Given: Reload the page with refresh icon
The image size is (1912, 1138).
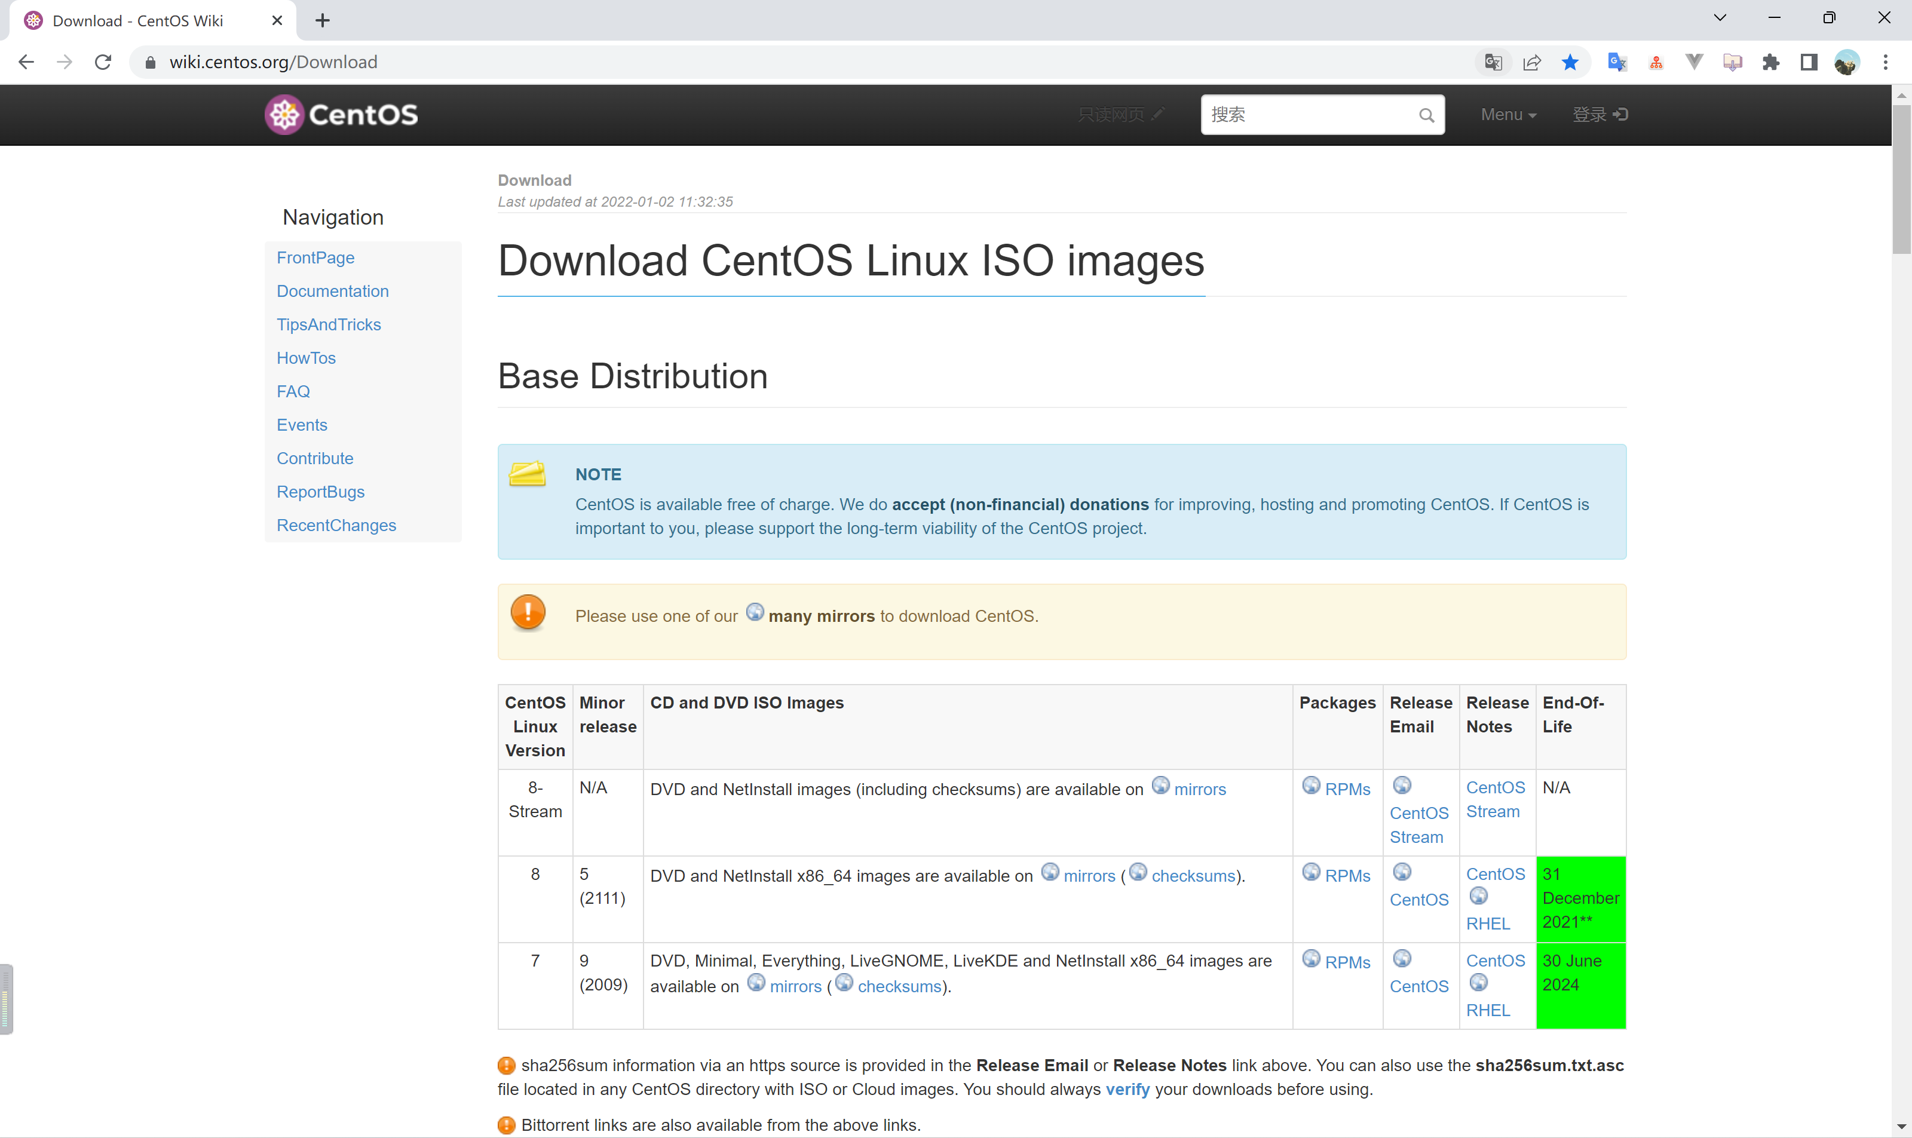Looking at the screenshot, I should pos(103,62).
